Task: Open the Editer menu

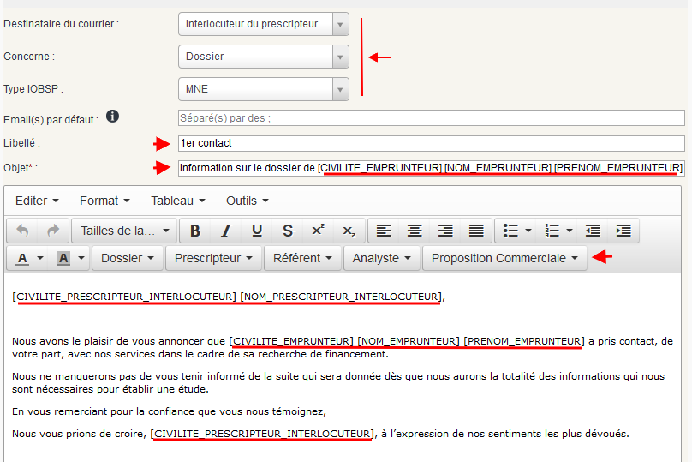Action: point(37,201)
